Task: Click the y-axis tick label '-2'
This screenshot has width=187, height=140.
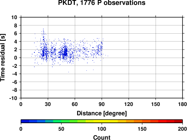Action: 15,66
